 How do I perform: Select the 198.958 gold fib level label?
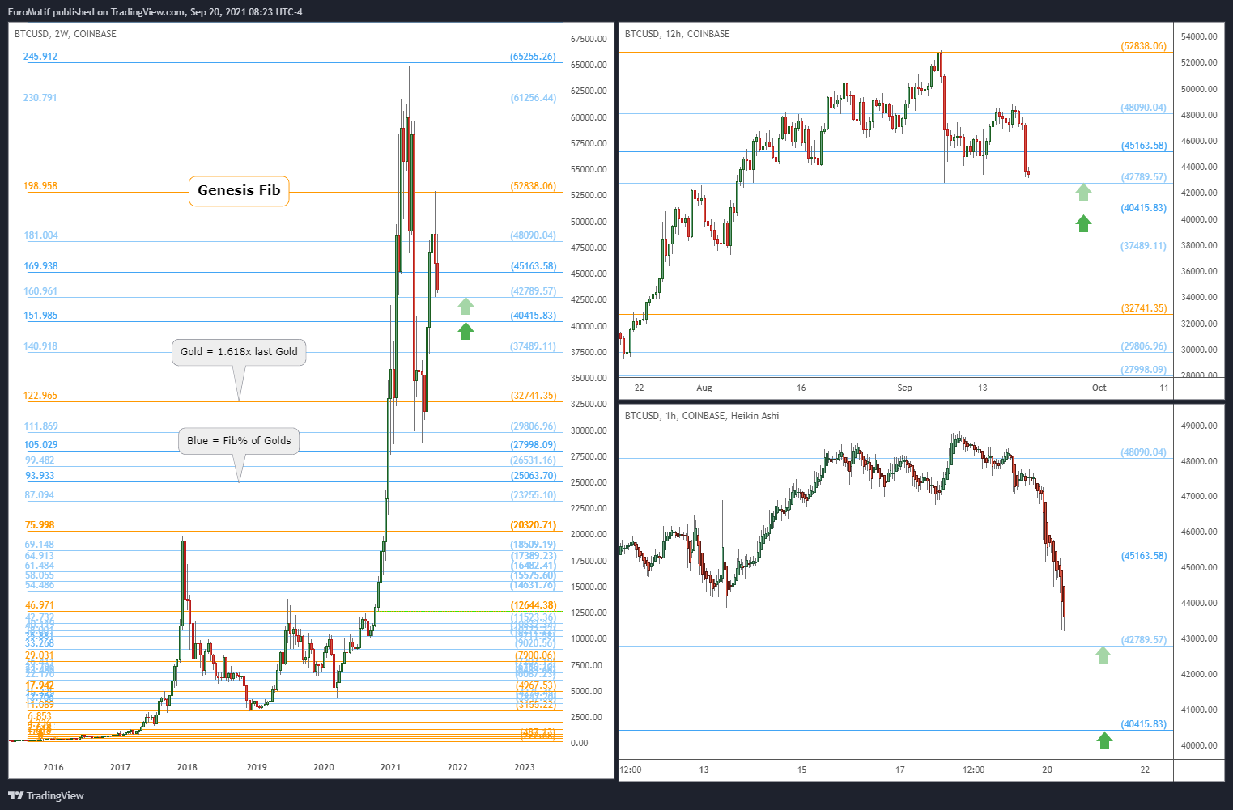click(x=40, y=186)
